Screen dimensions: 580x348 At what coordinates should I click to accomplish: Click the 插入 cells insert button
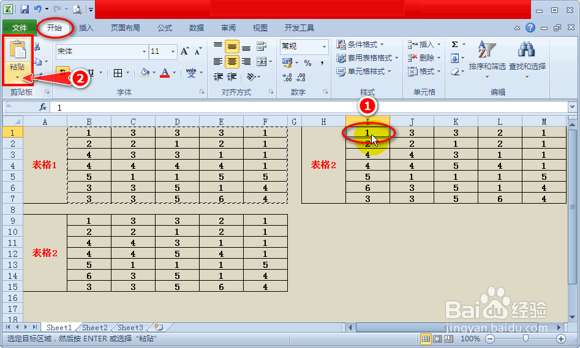[x=424, y=45]
